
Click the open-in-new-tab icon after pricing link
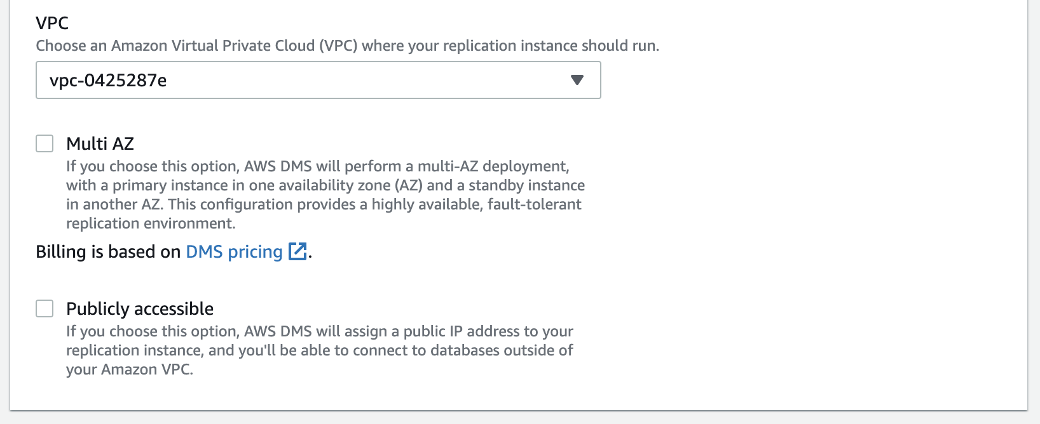[x=296, y=251]
